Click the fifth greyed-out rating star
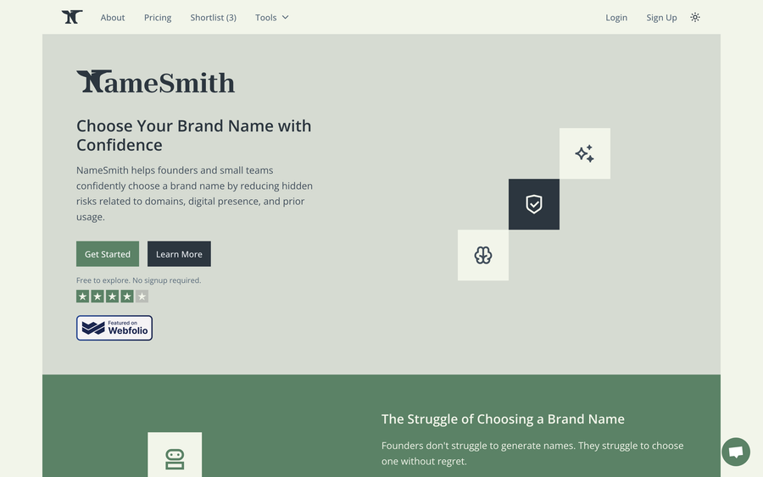 click(142, 297)
